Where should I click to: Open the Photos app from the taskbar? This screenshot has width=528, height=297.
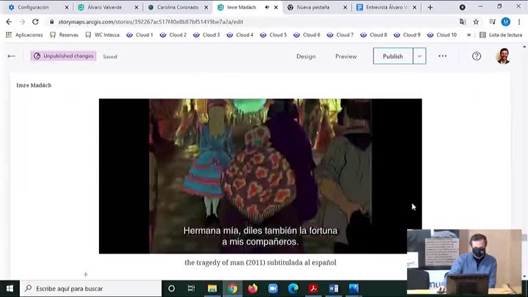353,289
